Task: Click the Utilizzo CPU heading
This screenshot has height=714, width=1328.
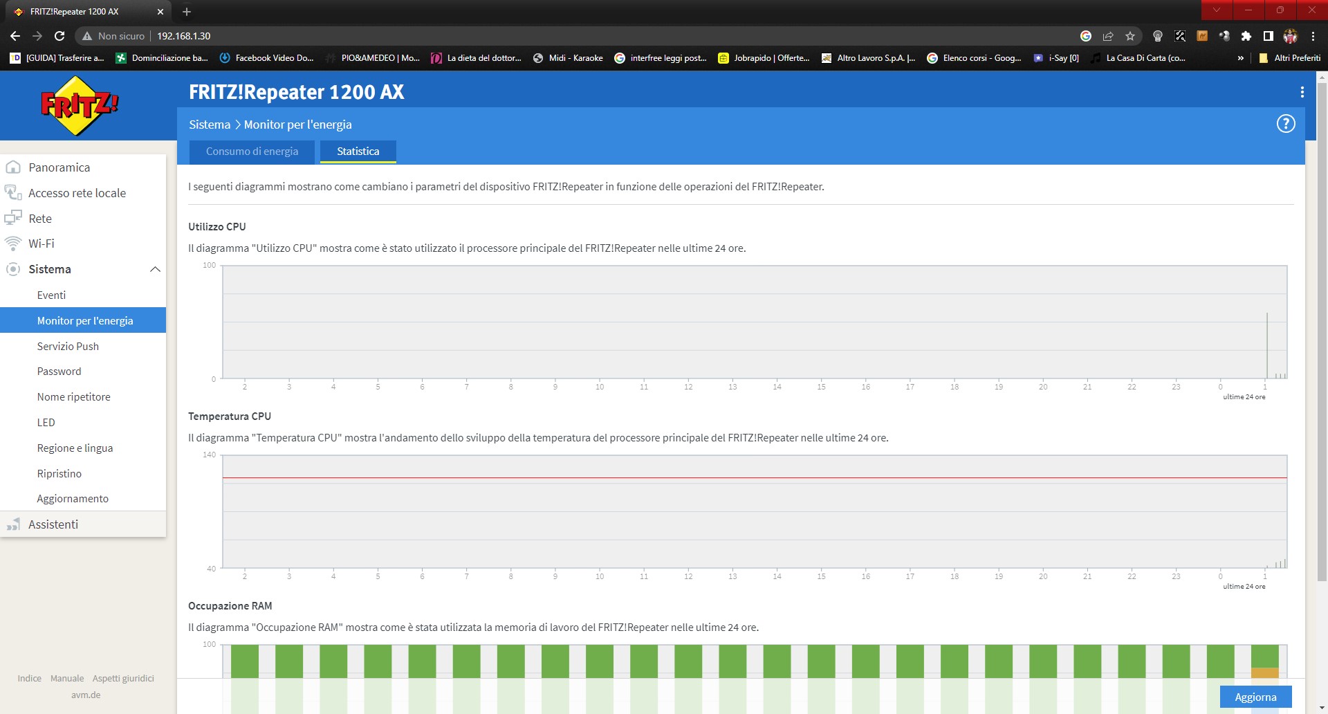Action: pyautogui.click(x=216, y=227)
